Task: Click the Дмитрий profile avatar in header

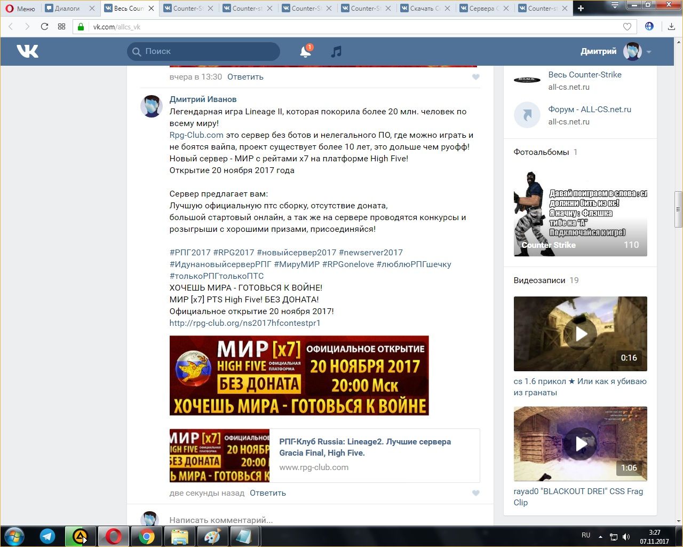Action: (x=632, y=51)
